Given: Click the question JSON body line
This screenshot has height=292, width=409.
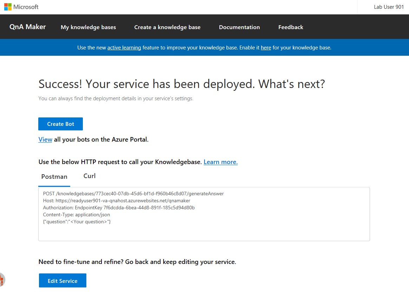Looking at the screenshot, I should coord(77,222).
